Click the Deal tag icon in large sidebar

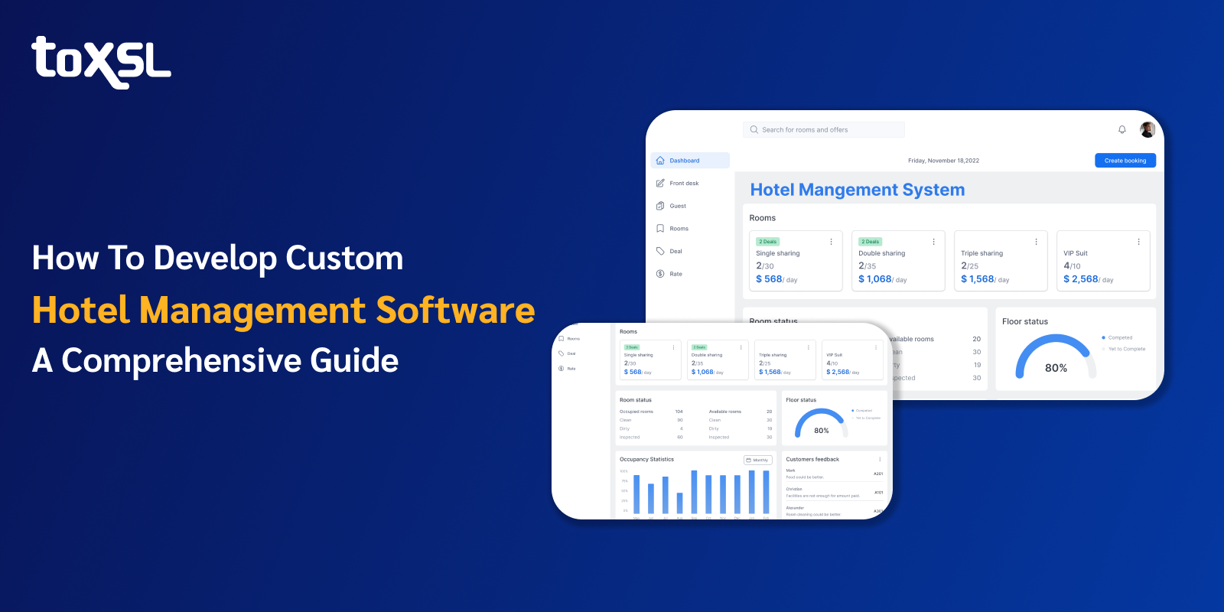pyautogui.click(x=660, y=251)
